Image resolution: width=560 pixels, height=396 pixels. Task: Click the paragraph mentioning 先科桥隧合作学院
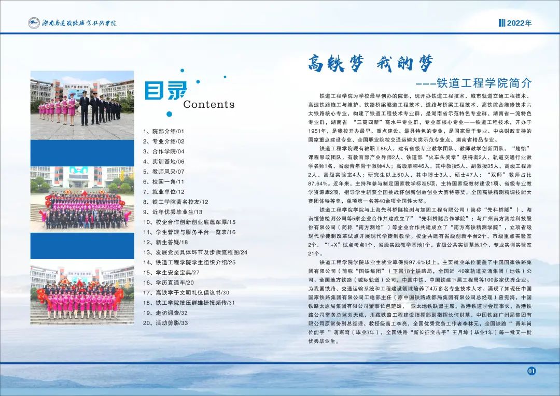tap(420, 232)
